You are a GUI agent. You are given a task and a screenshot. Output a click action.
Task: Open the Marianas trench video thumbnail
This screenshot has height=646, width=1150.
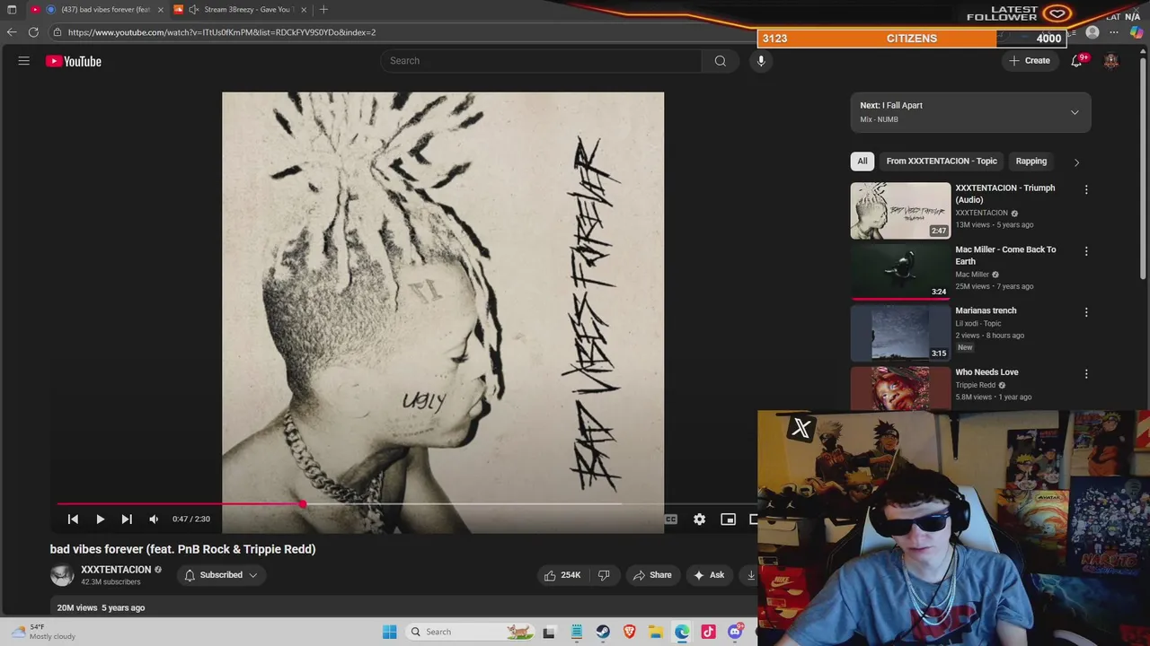[900, 333]
